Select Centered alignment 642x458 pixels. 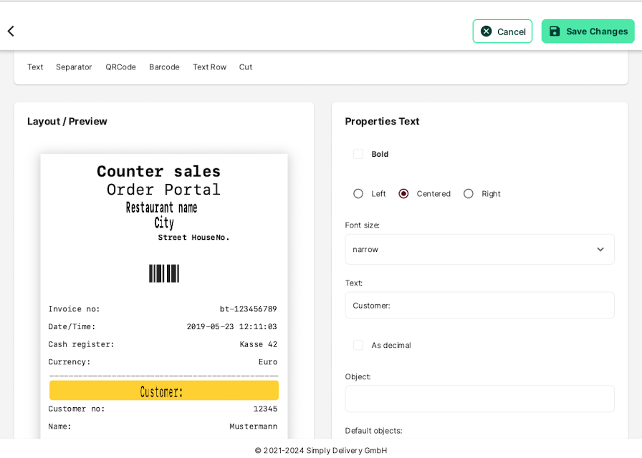[x=403, y=194]
